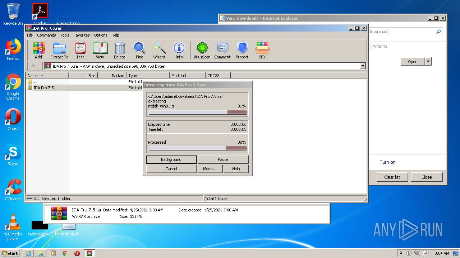The height and width of the screenshot is (258, 460).
Task: Click the Protect shield icon
Action: click(x=242, y=50)
